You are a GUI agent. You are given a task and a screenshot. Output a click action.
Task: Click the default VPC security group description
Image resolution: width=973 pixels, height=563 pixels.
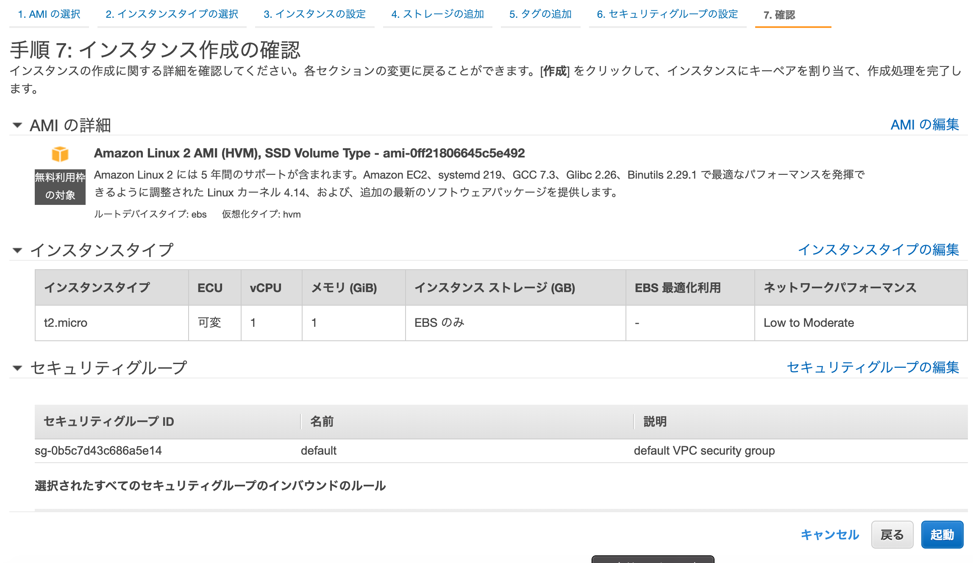pyautogui.click(x=704, y=450)
